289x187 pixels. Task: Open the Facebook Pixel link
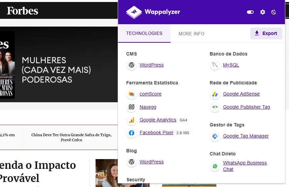[156, 133]
